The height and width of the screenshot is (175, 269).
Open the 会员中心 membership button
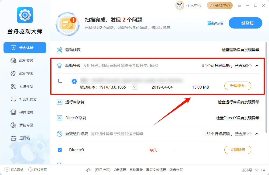click(x=220, y=5)
